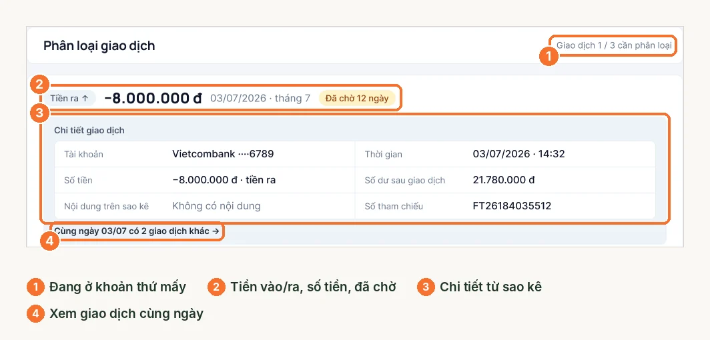Click the 'Tài khoản' label
The image size is (710, 340).
(x=84, y=155)
